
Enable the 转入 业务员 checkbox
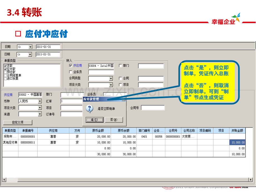70,72
